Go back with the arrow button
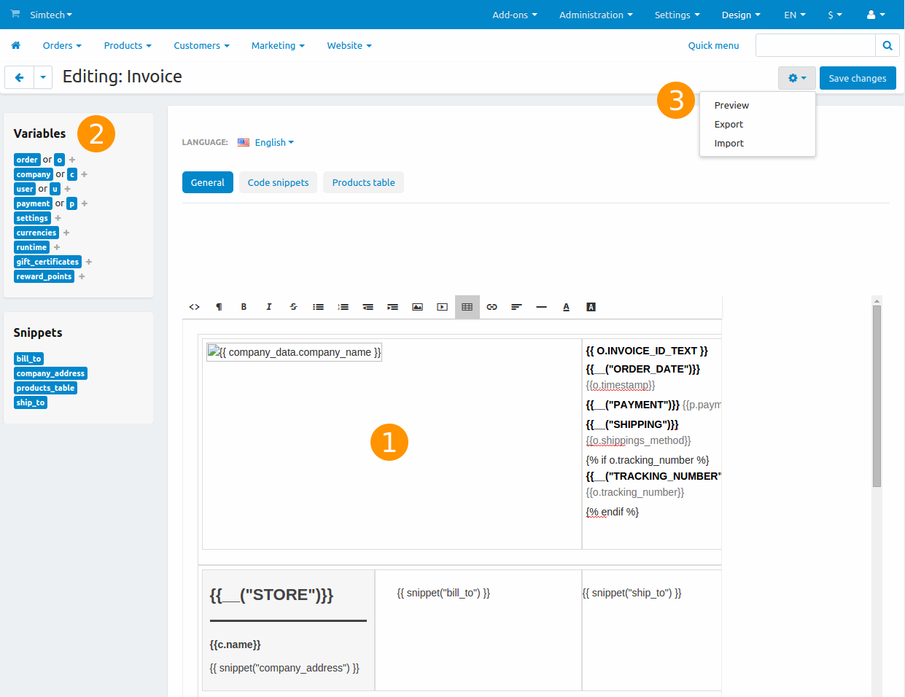 point(19,77)
